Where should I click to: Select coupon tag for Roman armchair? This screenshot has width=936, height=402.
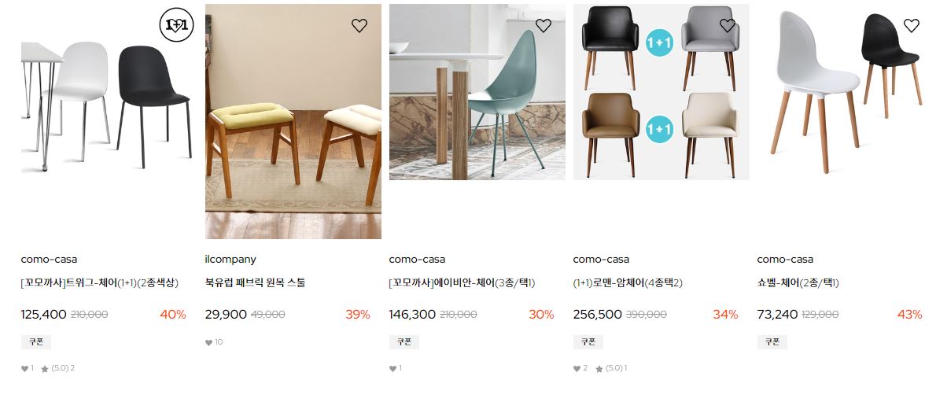588,341
